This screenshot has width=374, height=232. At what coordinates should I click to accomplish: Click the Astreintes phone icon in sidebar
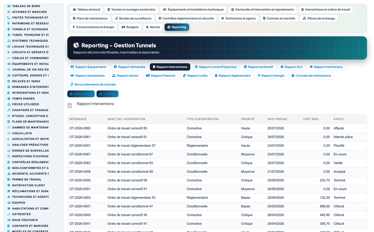click(x=9, y=214)
